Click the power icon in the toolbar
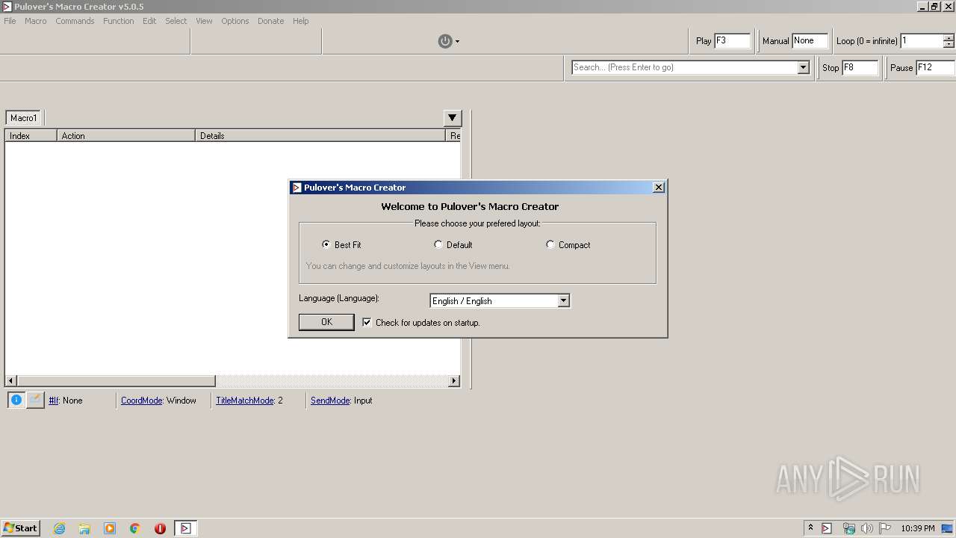 (x=445, y=41)
